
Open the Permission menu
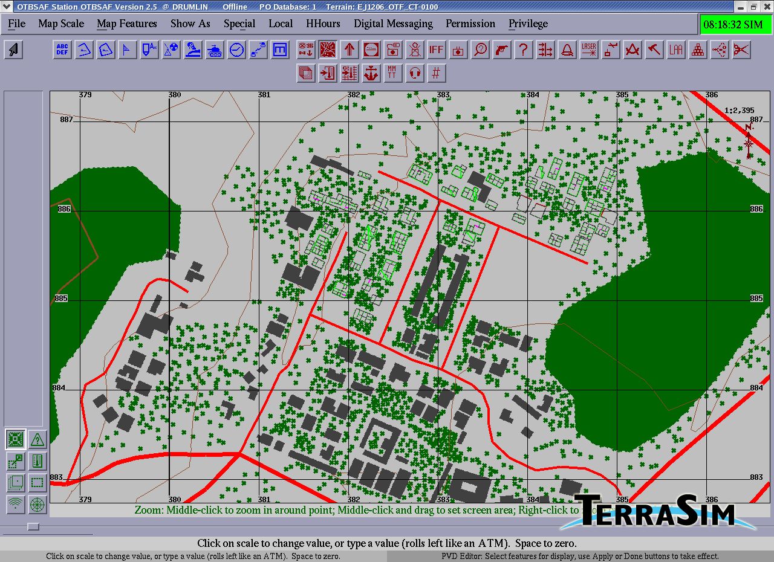(x=470, y=24)
